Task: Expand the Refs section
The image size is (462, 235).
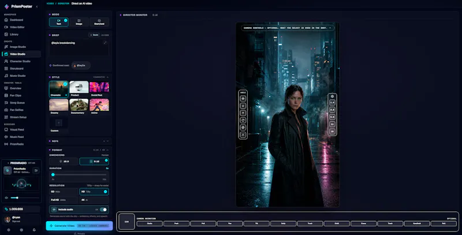Action: (107, 141)
